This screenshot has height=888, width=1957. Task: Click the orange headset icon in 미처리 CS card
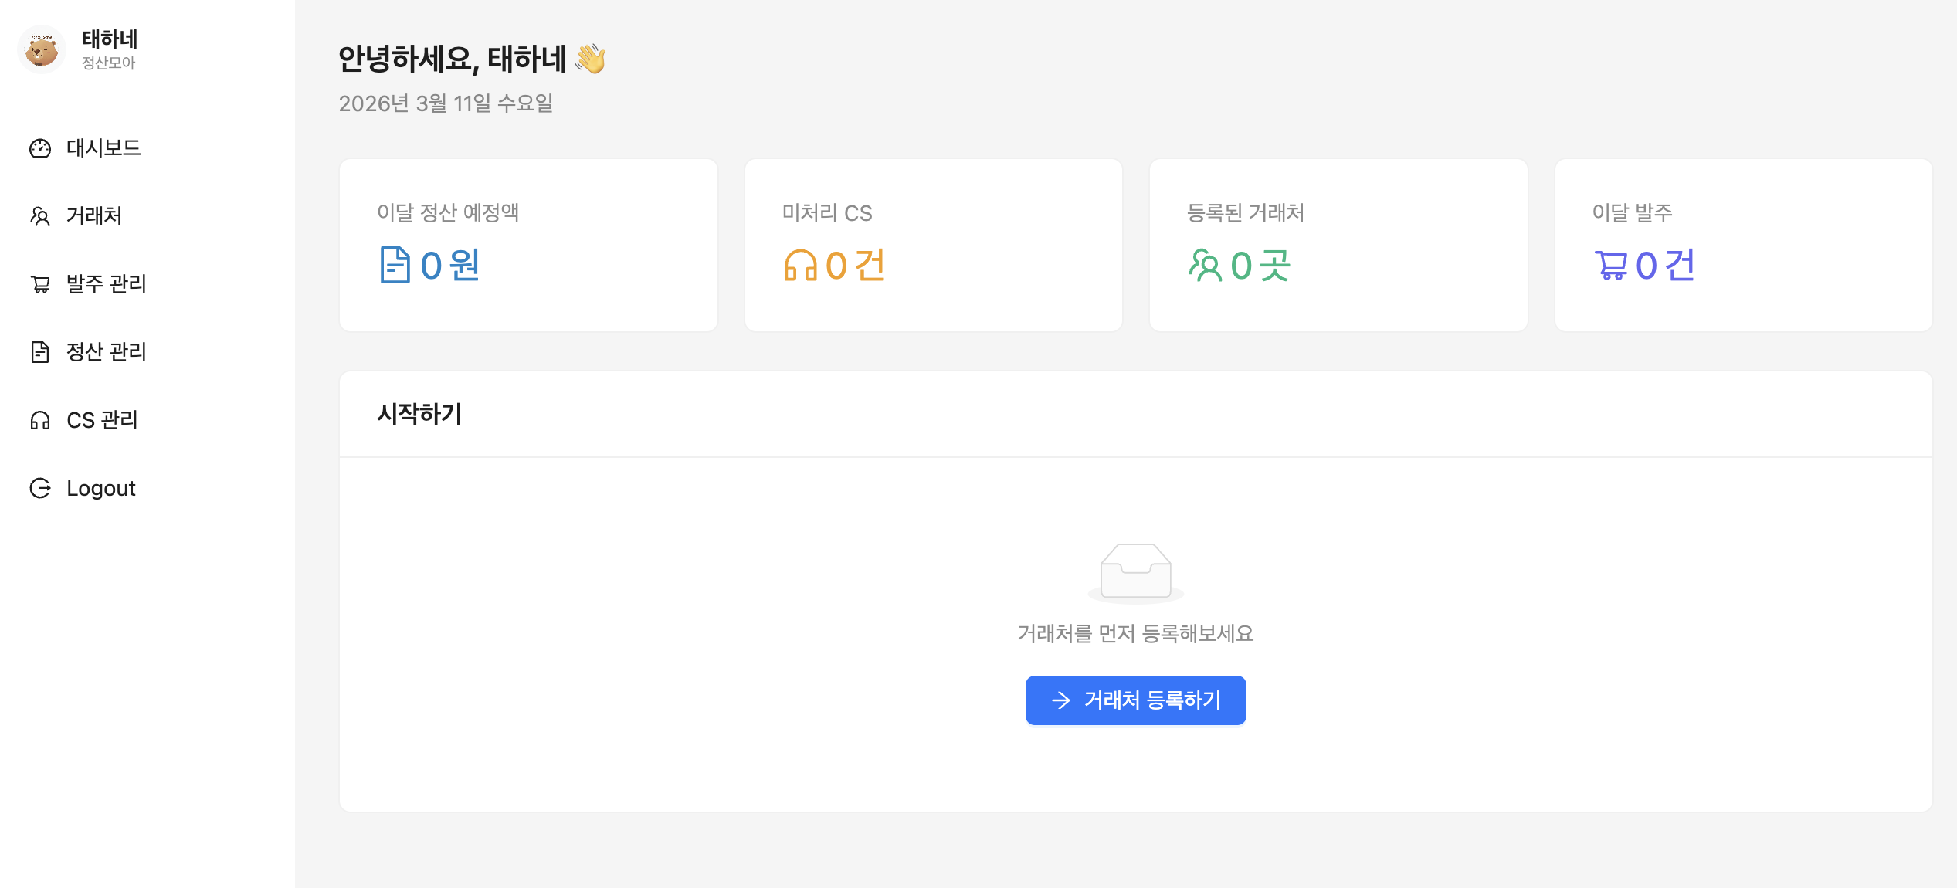pos(800,266)
